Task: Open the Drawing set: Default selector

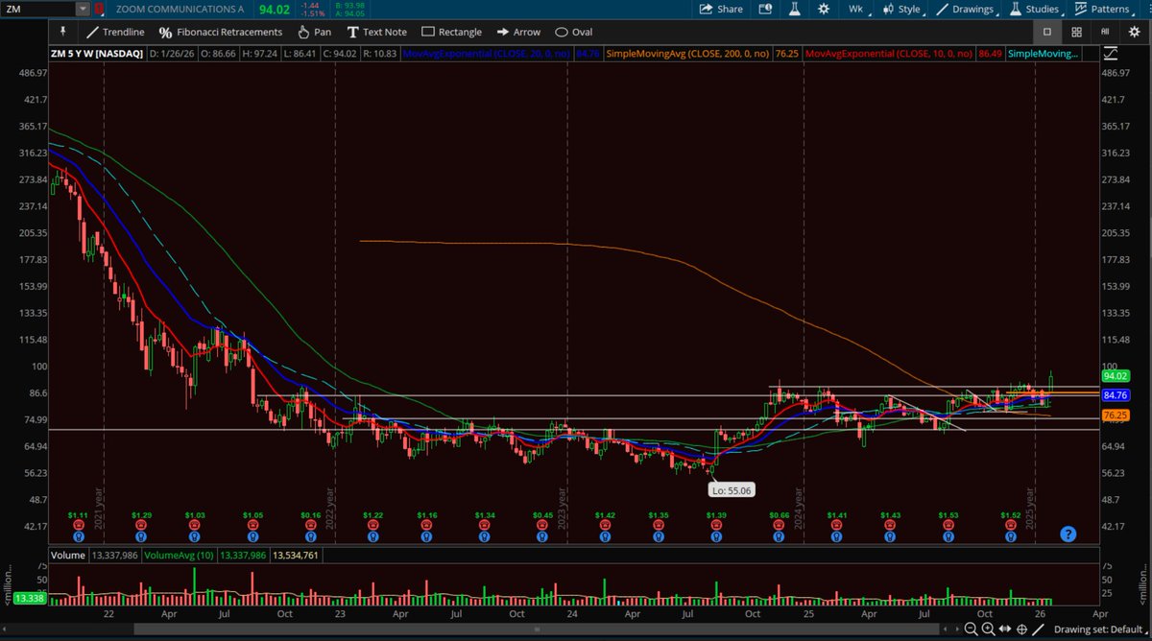Action: [x=1100, y=629]
